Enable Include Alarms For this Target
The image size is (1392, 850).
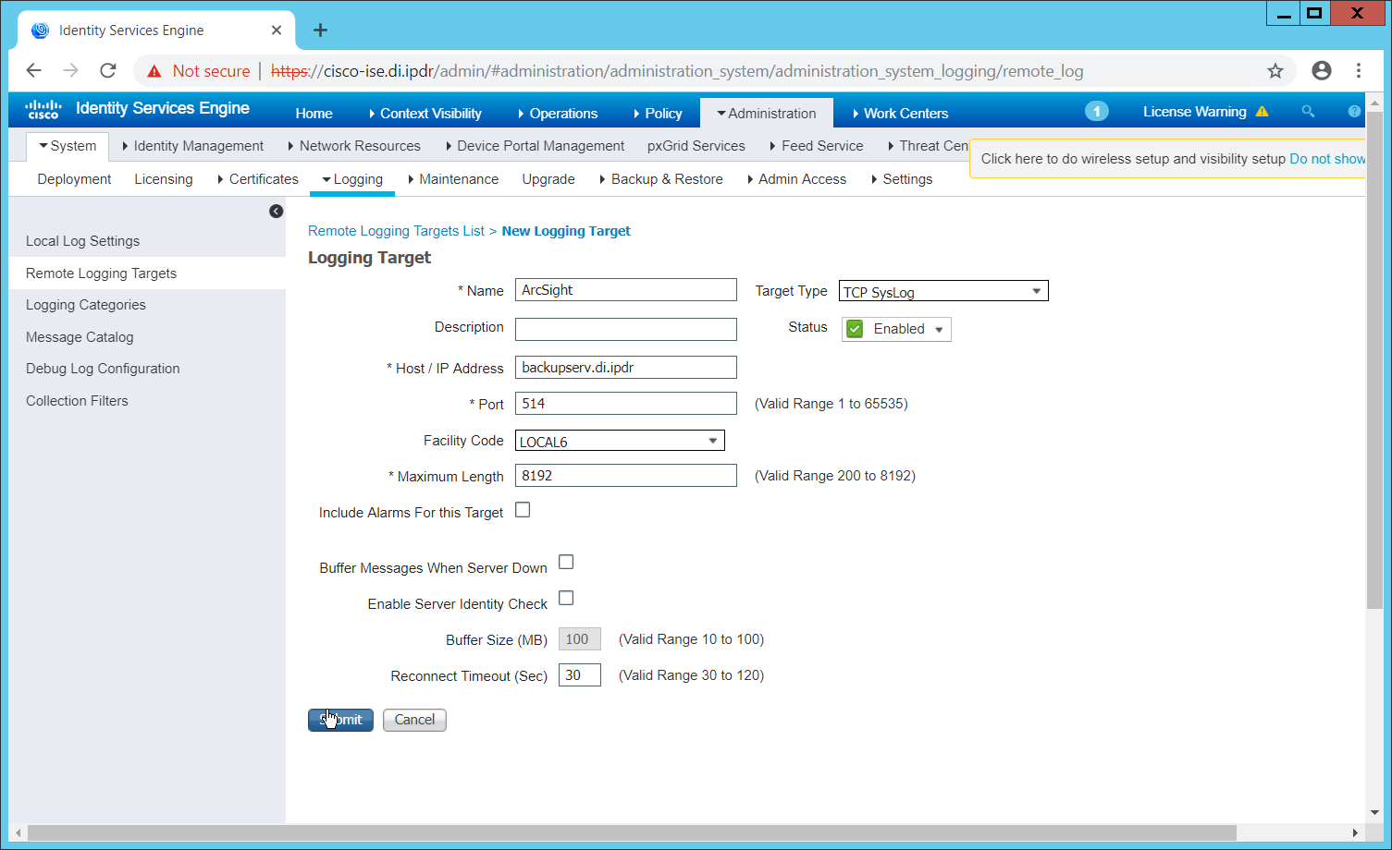(523, 510)
